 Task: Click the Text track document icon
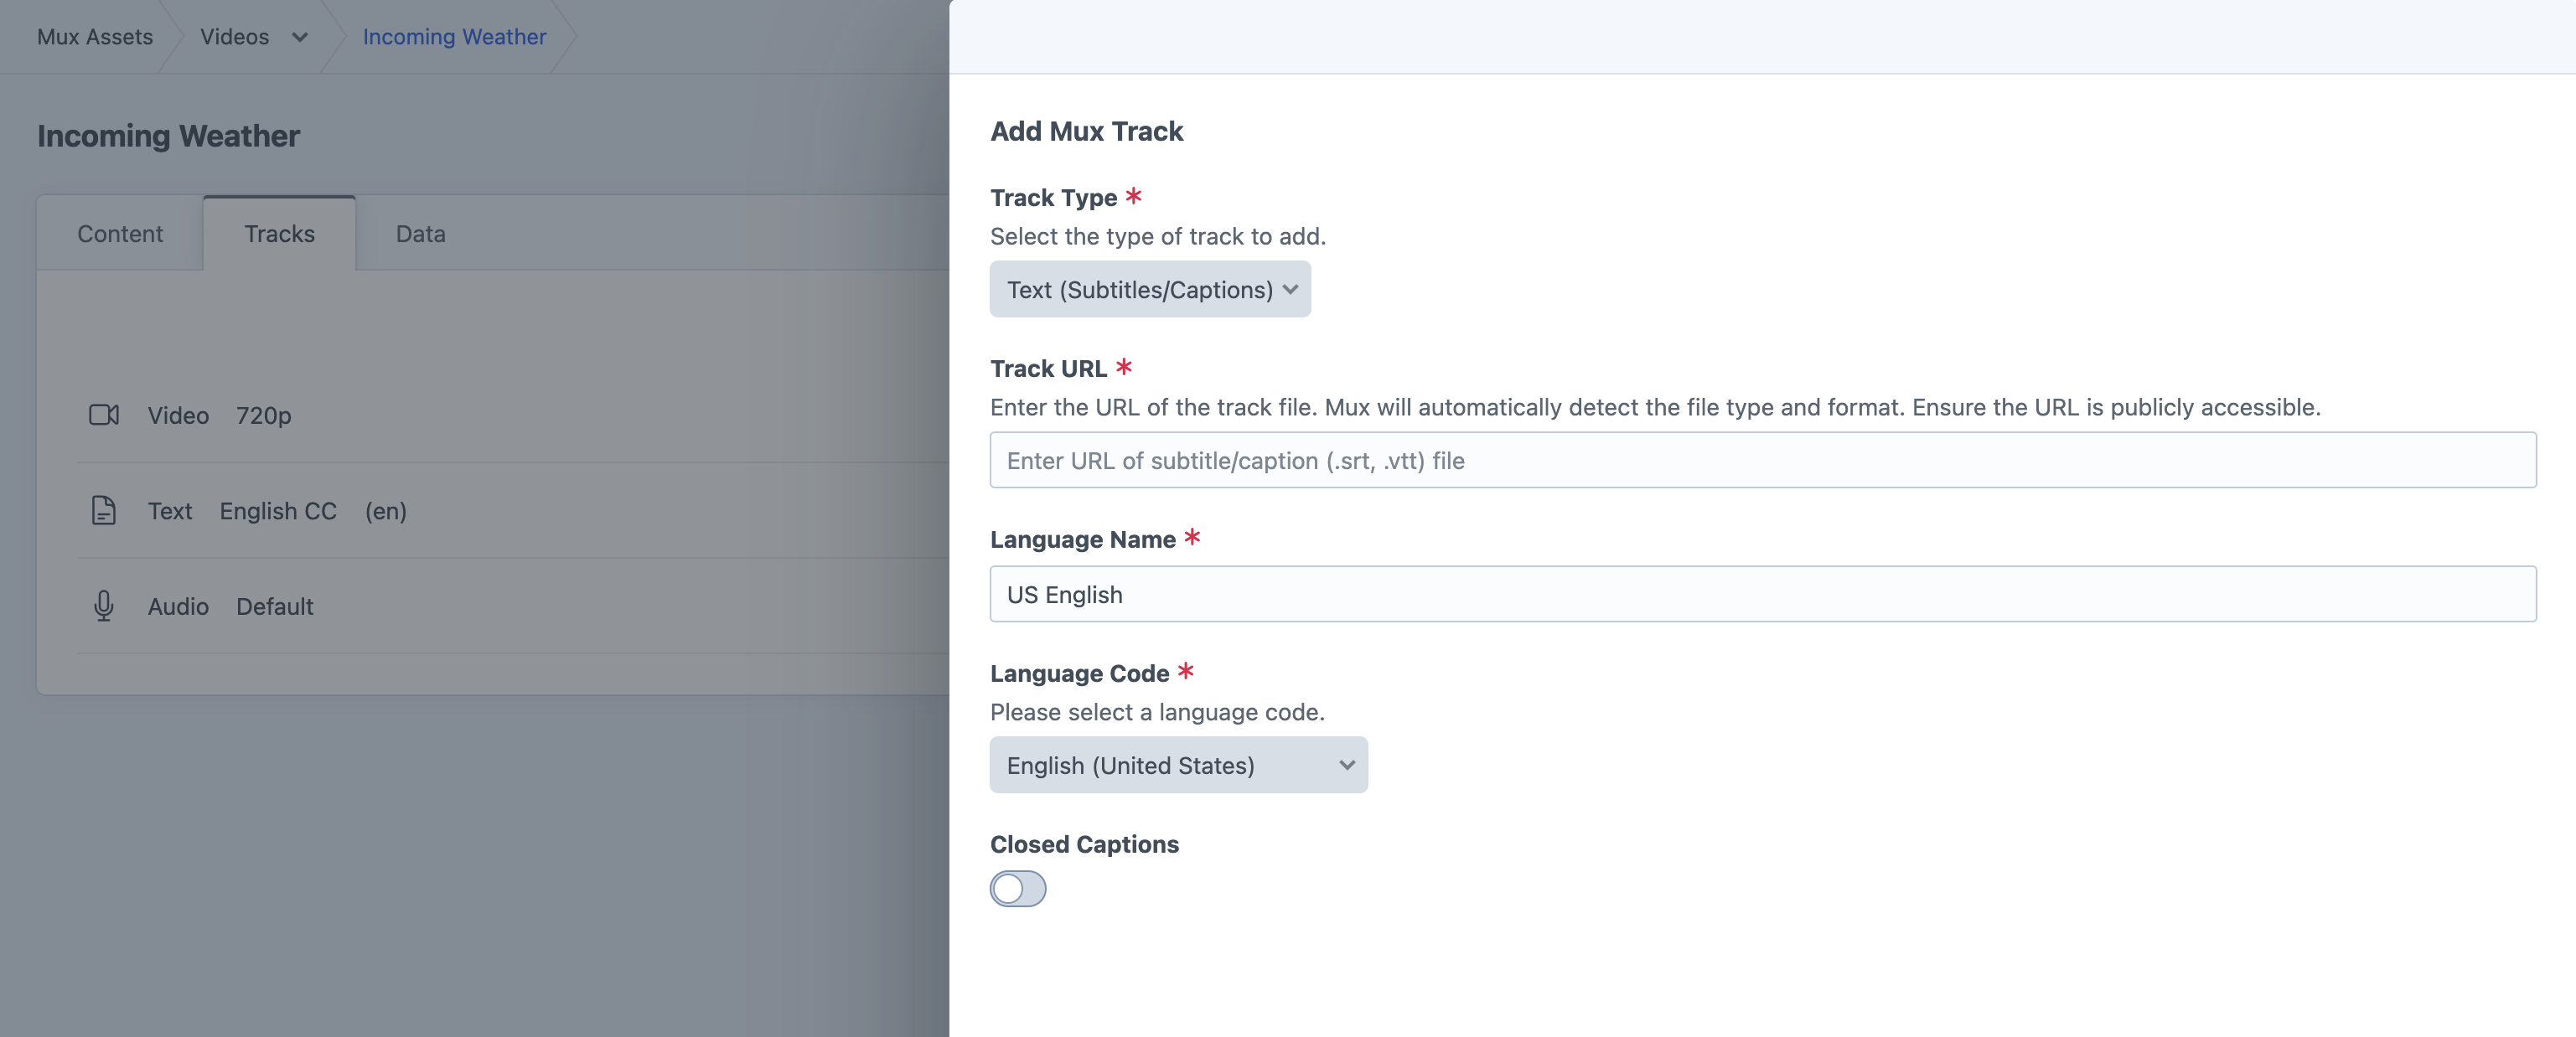(104, 511)
